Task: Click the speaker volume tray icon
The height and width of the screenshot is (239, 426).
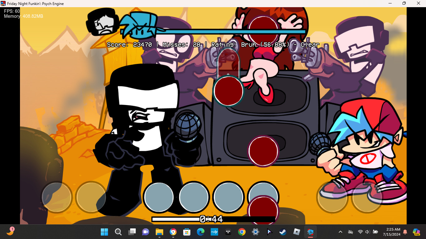Action: [368, 232]
